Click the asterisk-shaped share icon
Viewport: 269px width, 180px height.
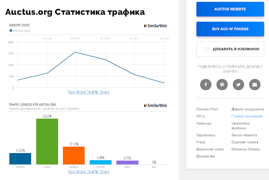[222, 85]
